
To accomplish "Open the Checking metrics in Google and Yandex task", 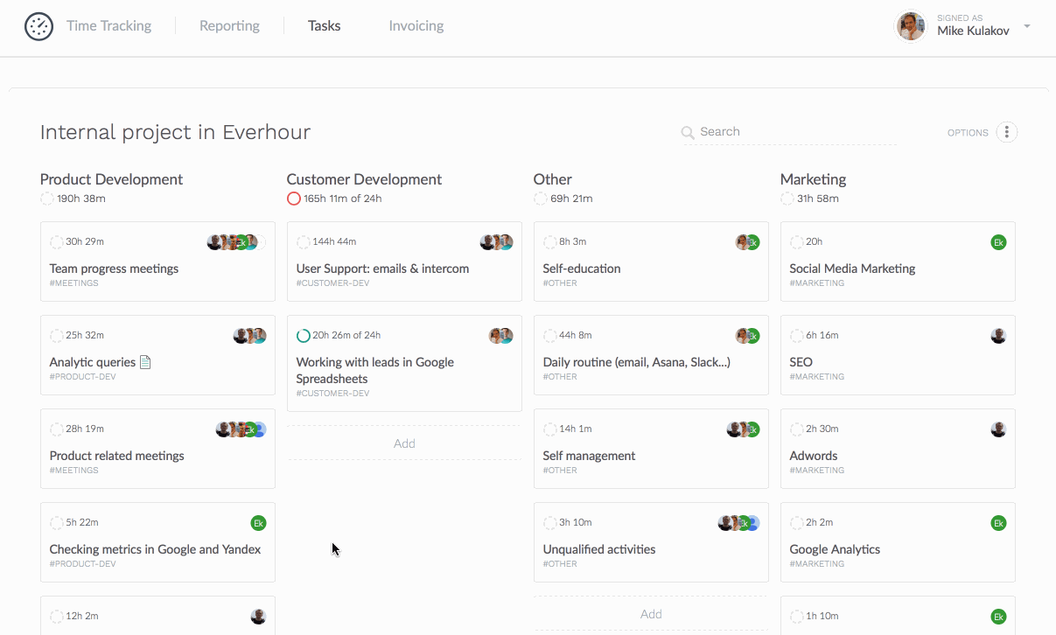I will [155, 549].
